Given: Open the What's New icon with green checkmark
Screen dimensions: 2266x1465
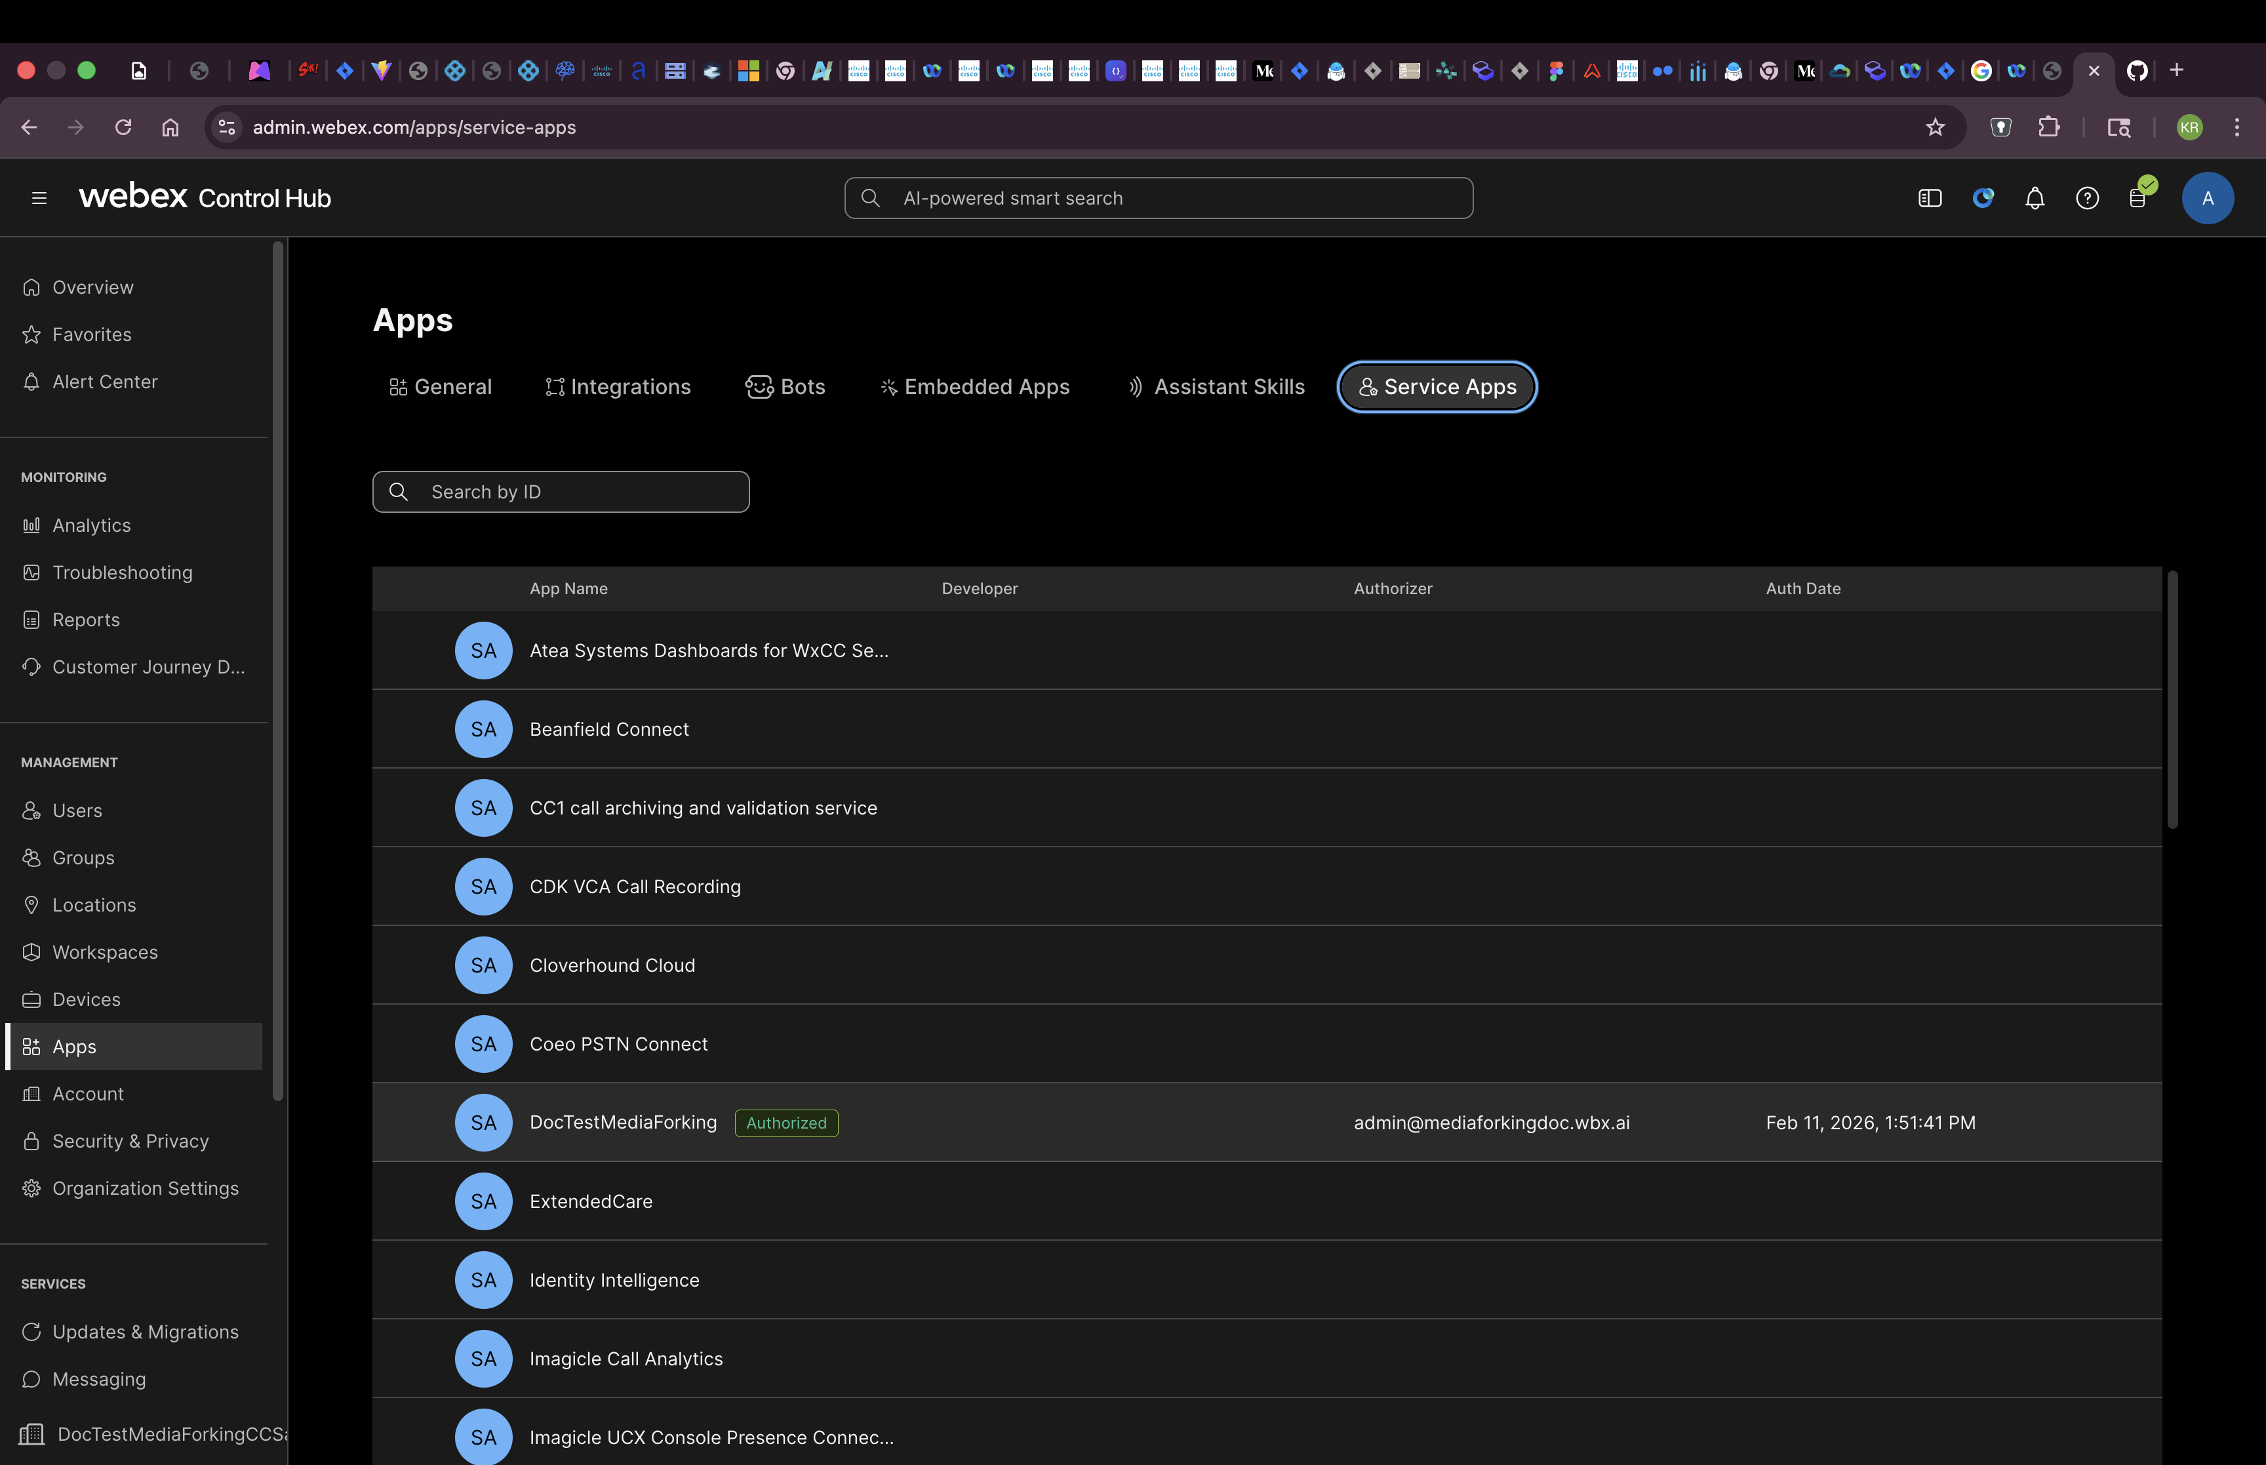Looking at the screenshot, I should (2139, 198).
